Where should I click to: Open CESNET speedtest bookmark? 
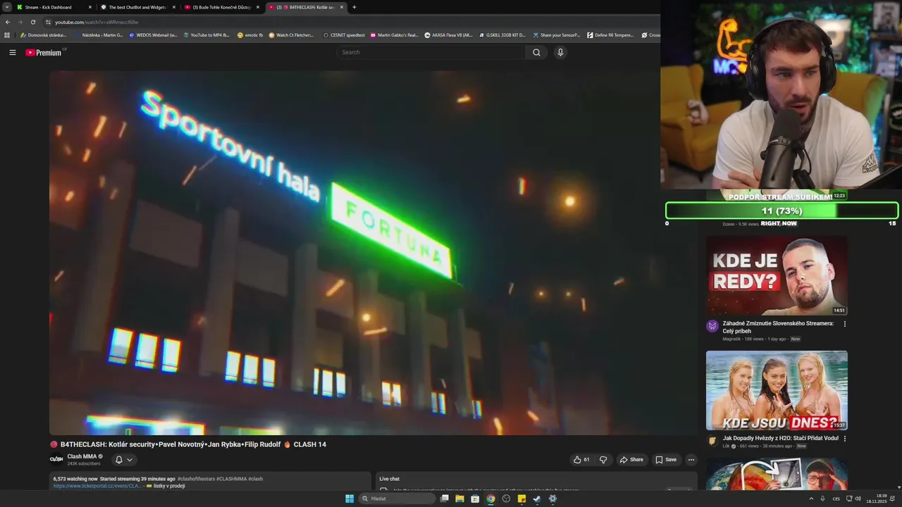coord(344,35)
